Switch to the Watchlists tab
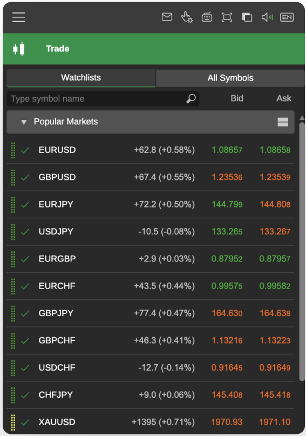This screenshot has height=436, width=306. pos(81,78)
